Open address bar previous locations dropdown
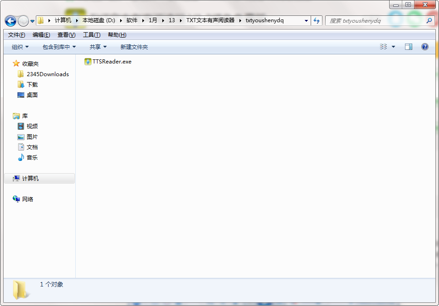439x306 pixels. 306,21
